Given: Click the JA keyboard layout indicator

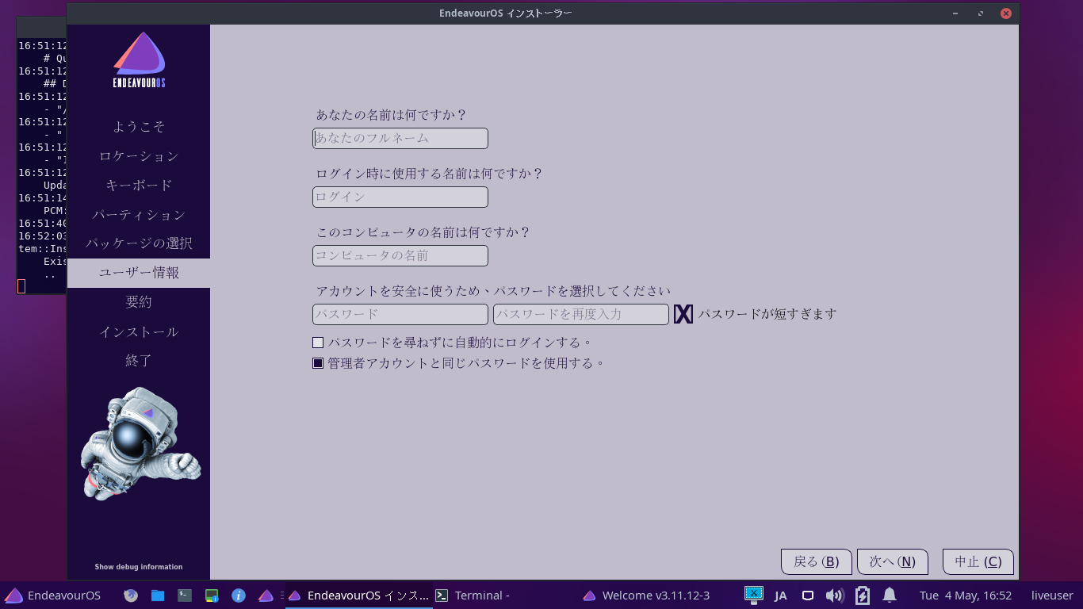Looking at the screenshot, I should coord(781,596).
